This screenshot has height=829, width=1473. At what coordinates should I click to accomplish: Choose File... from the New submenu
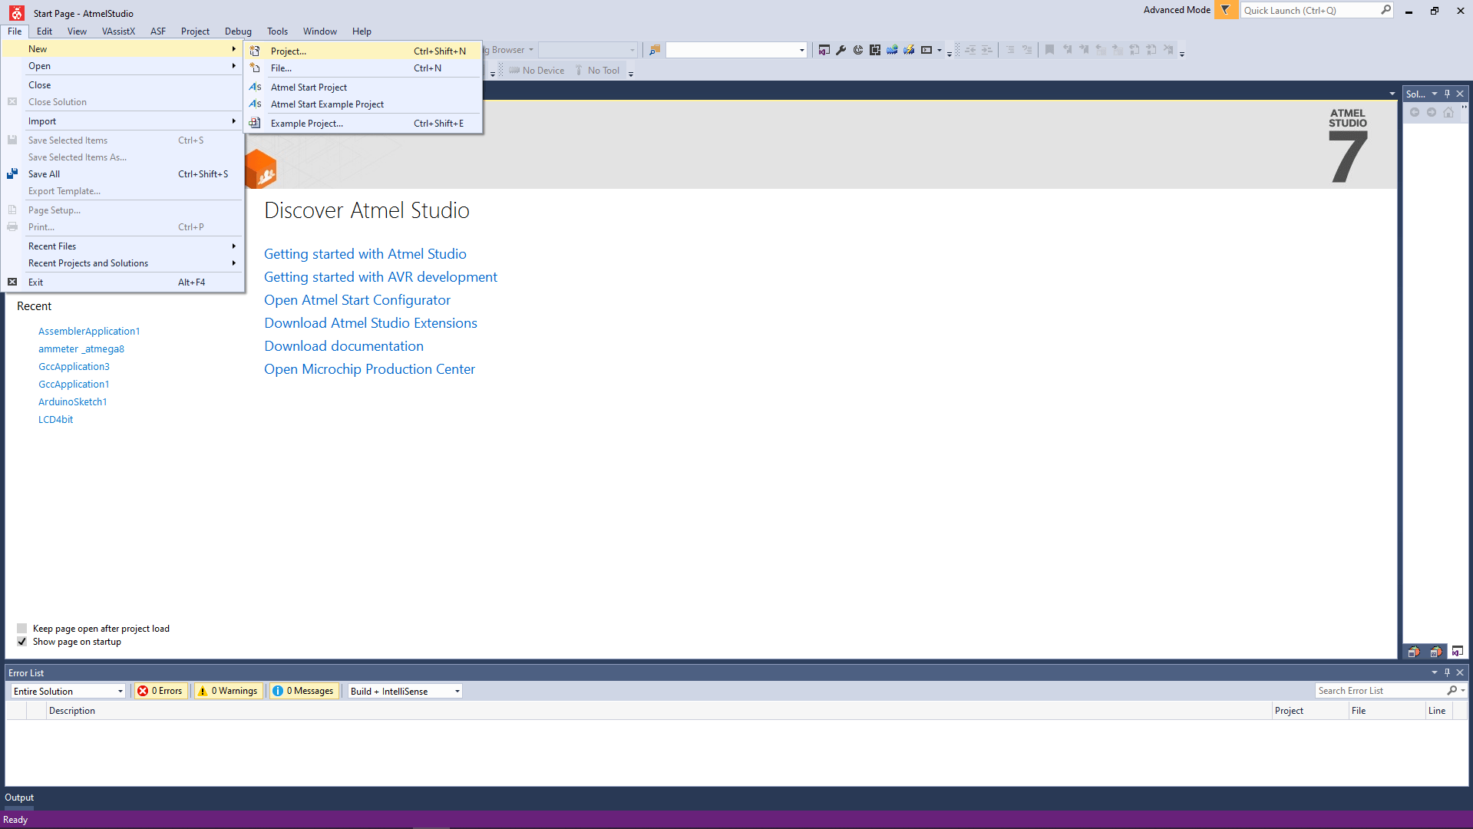[364, 68]
